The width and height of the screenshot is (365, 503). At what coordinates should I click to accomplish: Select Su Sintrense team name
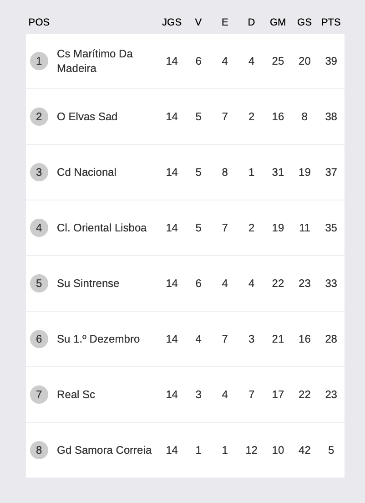[88, 283]
